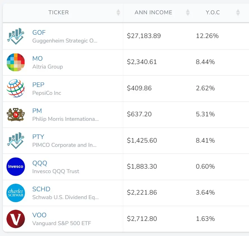
Task: Click the PTY chart logo icon
Action: point(16,140)
